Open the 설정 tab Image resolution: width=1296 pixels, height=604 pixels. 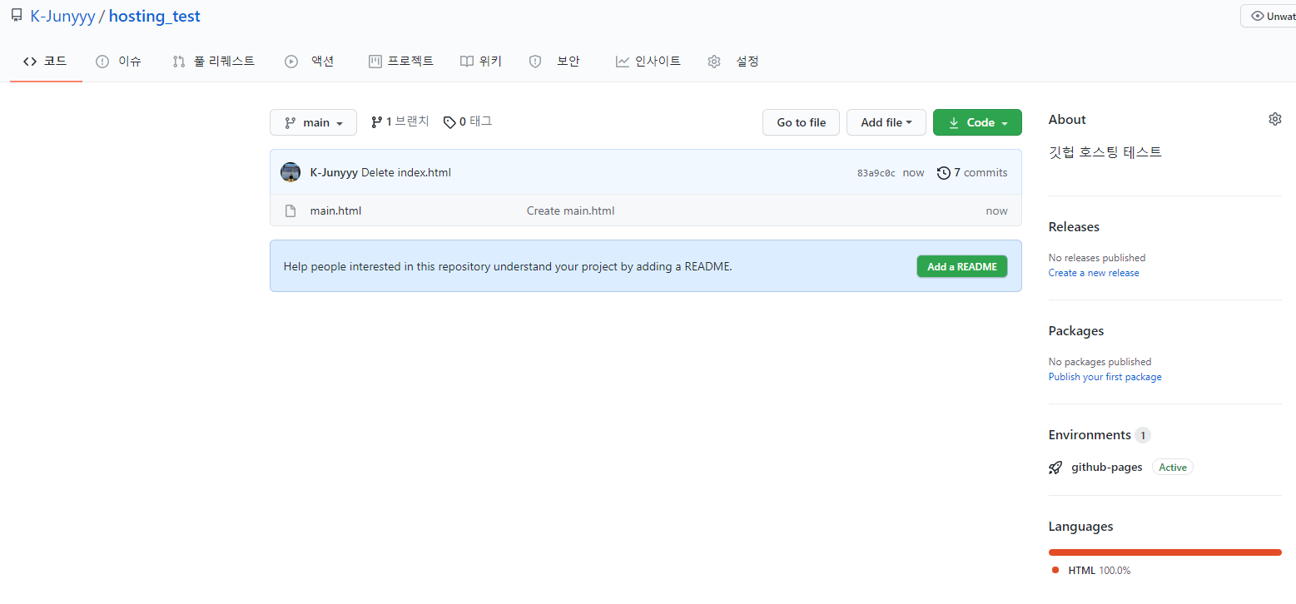[x=733, y=61]
